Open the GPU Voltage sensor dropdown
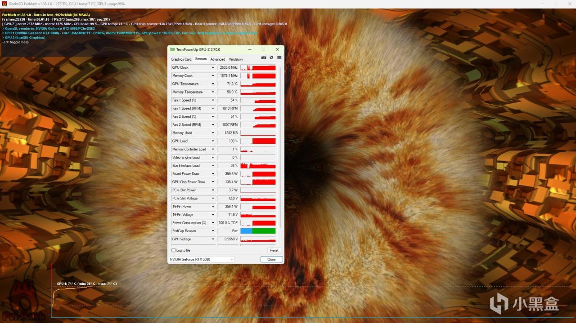 pyautogui.click(x=213, y=239)
